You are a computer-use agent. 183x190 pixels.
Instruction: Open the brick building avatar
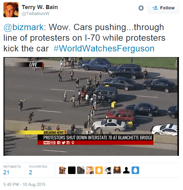[x=81, y=170]
